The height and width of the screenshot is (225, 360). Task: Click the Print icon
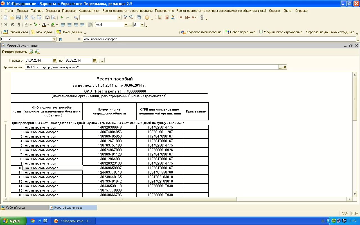click(47, 17)
